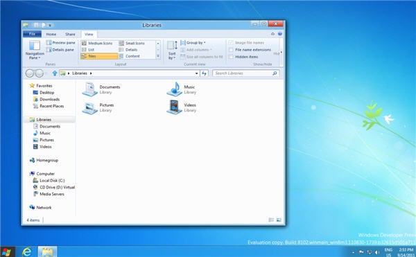416x257 pixels.
Task: Select the Music library tile
Action: click(x=182, y=89)
